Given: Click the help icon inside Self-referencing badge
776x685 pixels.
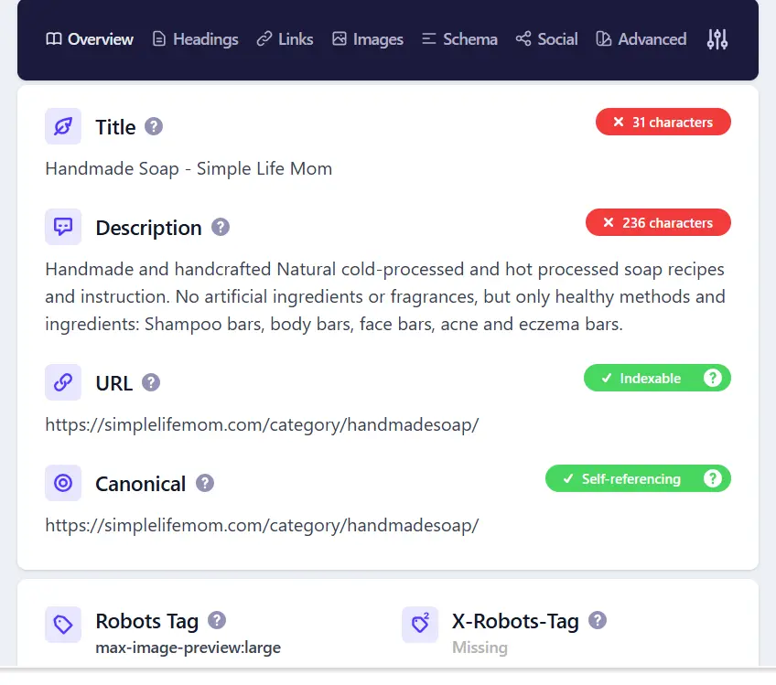Looking at the screenshot, I should (713, 478).
